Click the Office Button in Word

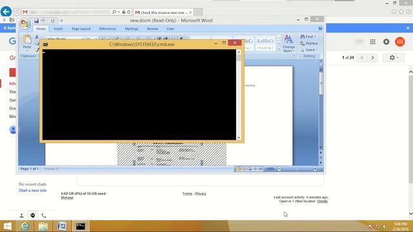pyautogui.click(x=25, y=24)
